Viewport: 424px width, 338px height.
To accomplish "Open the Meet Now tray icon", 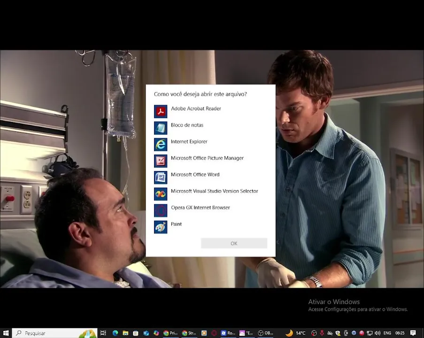I will [346, 333].
